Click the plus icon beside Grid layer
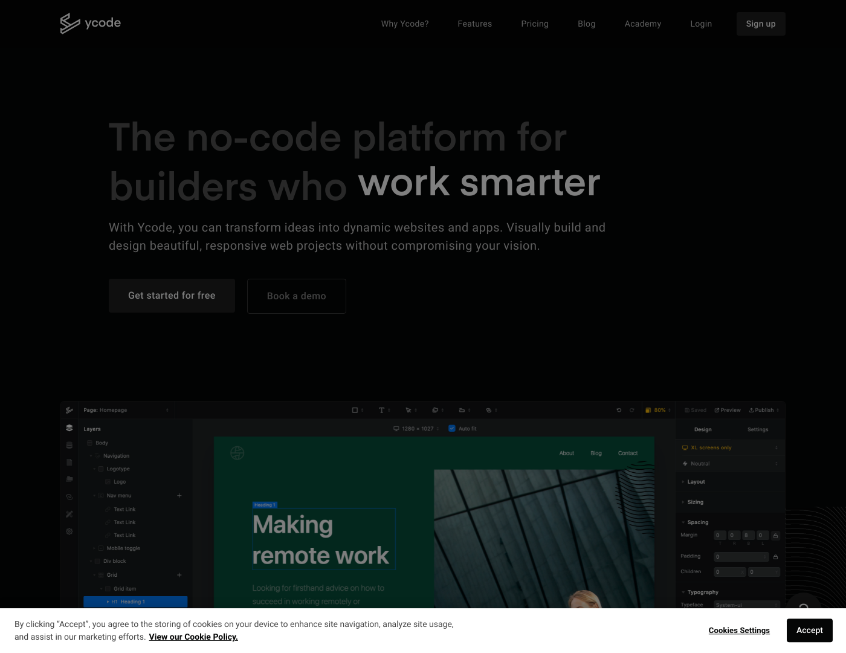This screenshot has width=846, height=653. pos(179,575)
